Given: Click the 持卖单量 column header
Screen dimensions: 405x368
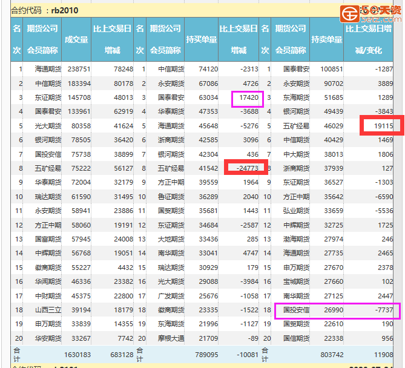Looking at the screenshot, I should click(325, 39).
